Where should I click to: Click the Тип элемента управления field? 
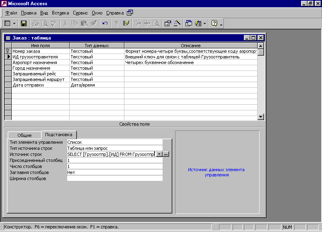pyautogui.click(x=115, y=142)
